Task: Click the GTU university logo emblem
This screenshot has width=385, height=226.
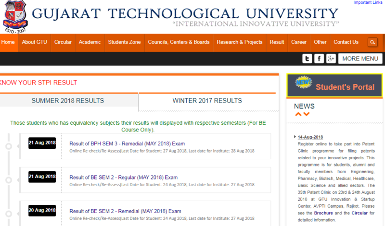Action: click(x=15, y=17)
